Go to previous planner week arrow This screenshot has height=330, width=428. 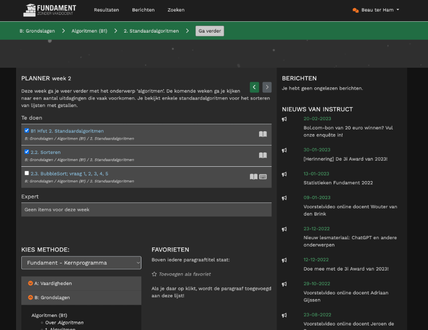[x=254, y=87]
